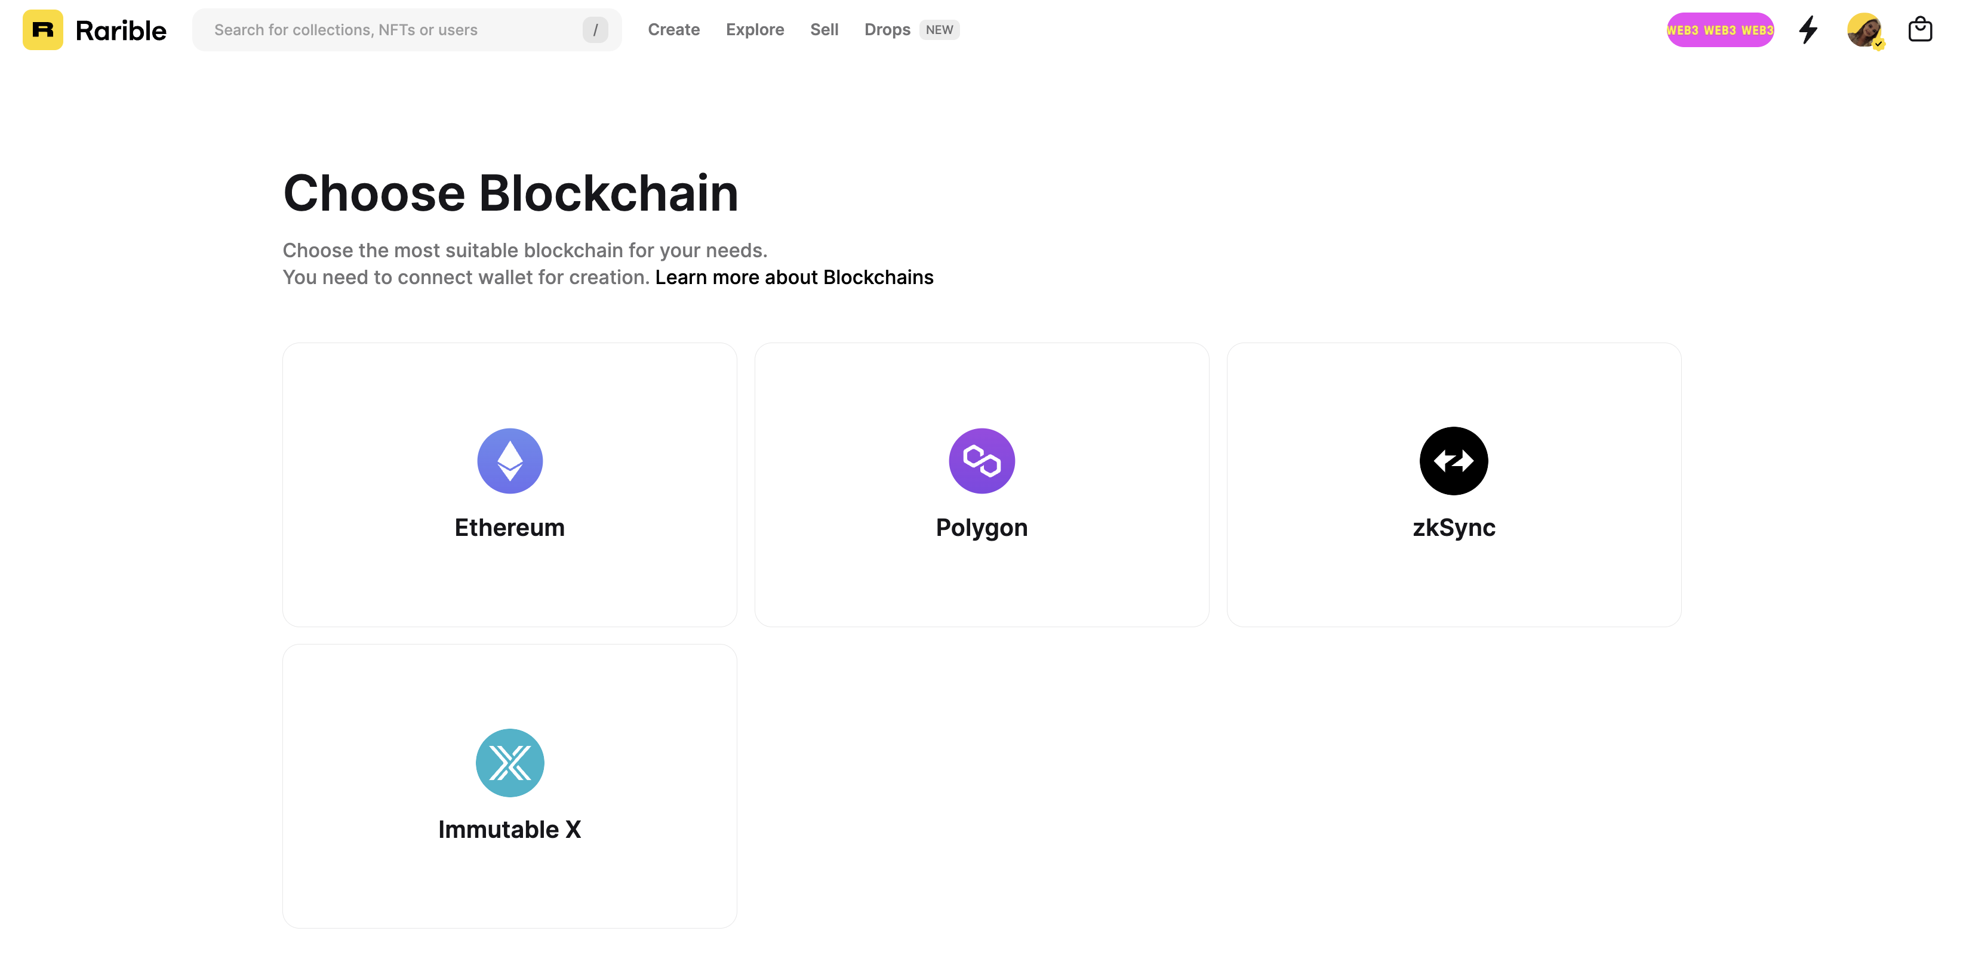Click the teal Immutable X icon

(510, 763)
